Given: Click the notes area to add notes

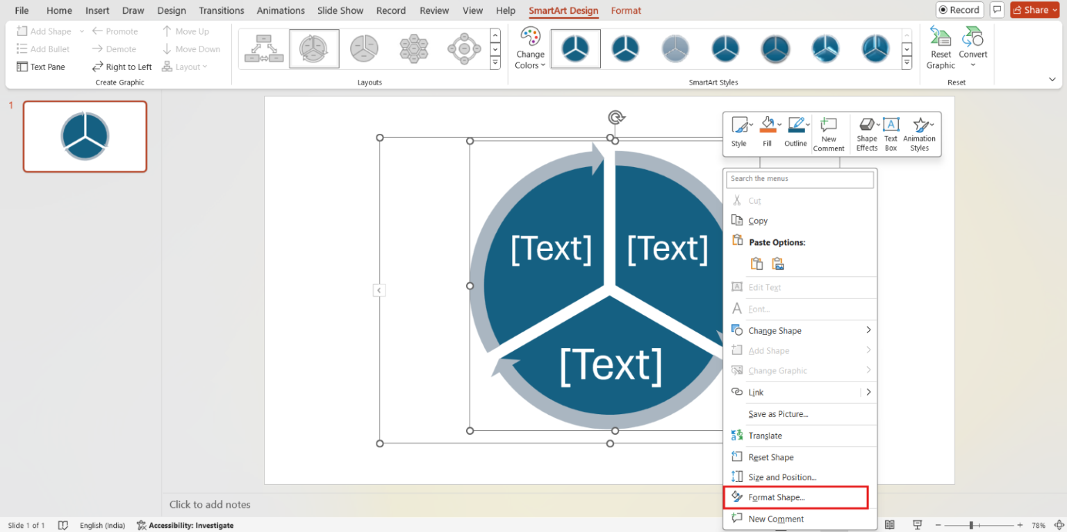Looking at the screenshot, I should [x=210, y=504].
